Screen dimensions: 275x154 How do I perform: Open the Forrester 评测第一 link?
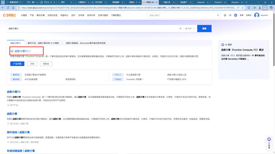[135, 79]
